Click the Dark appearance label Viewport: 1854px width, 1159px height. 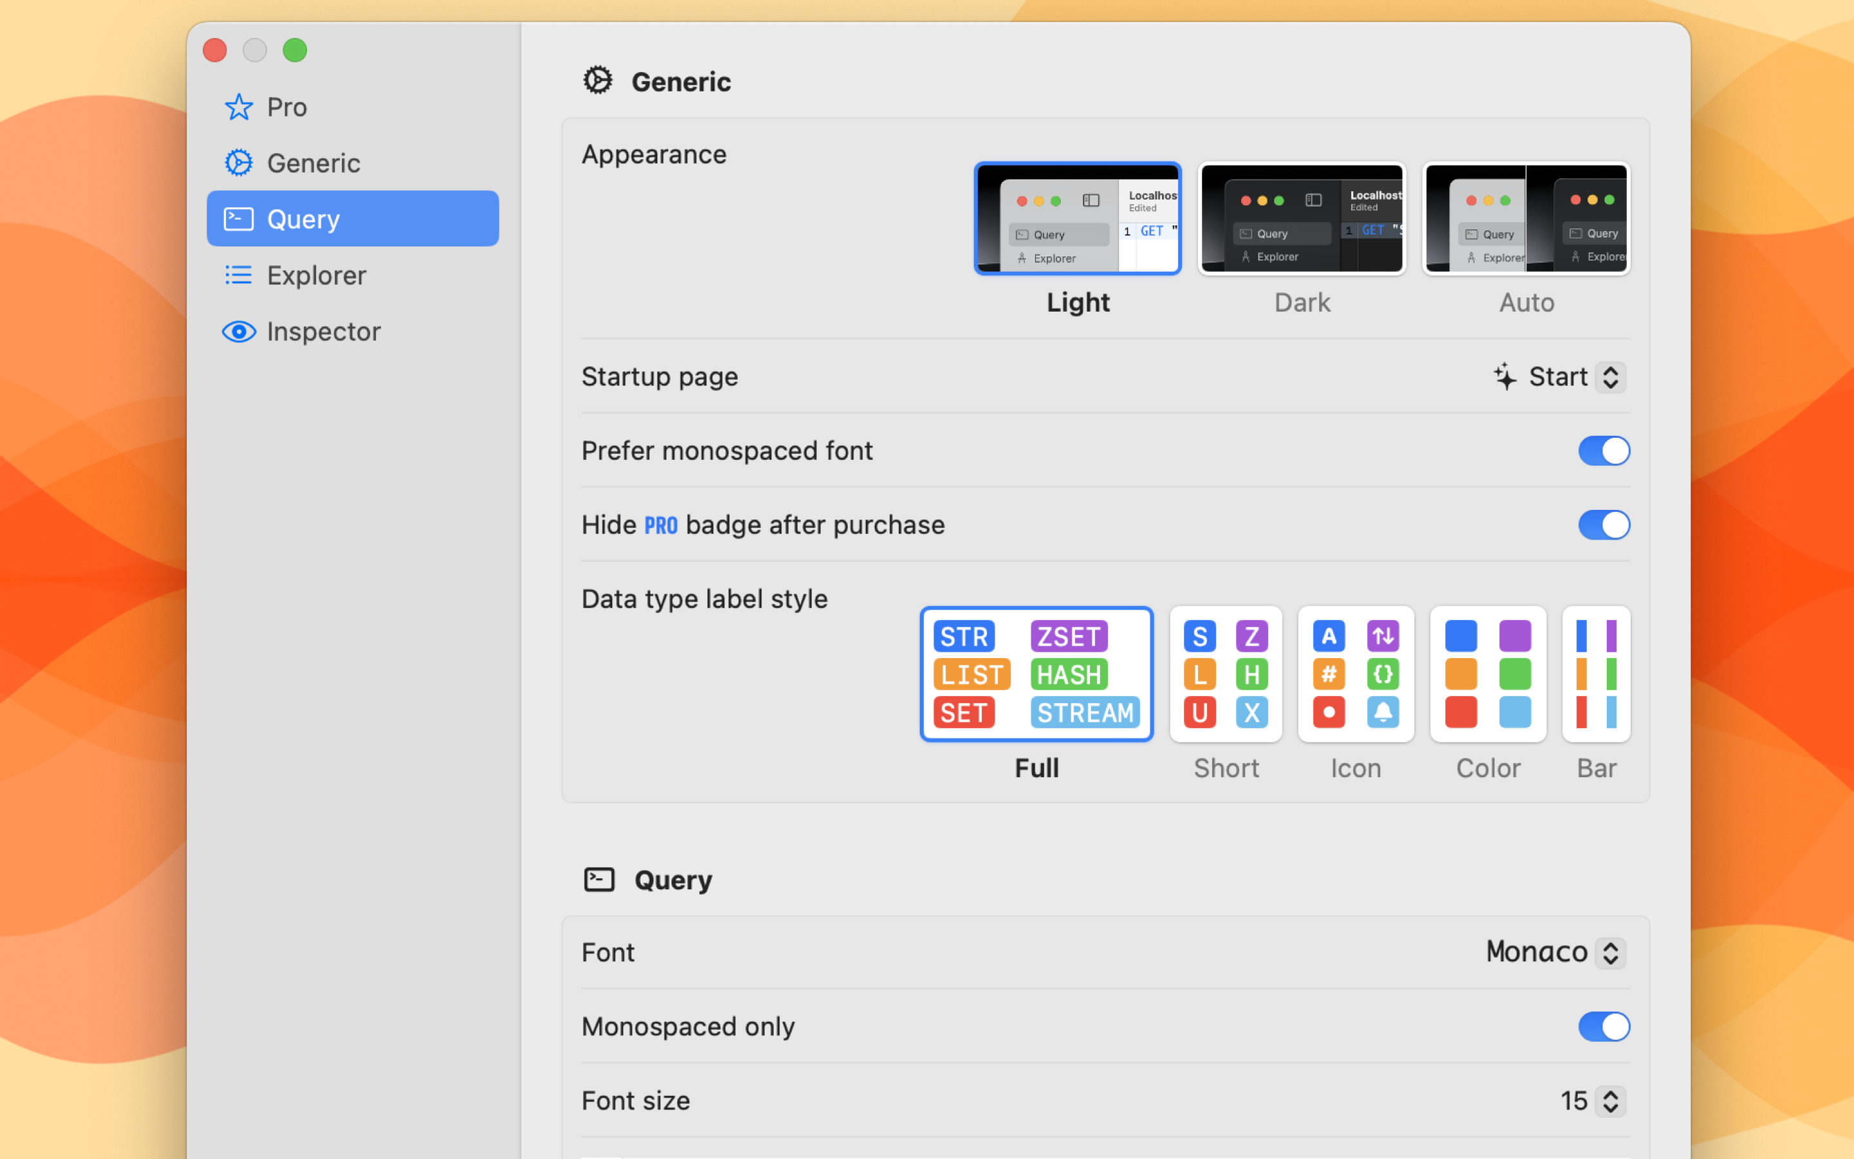(x=1302, y=302)
